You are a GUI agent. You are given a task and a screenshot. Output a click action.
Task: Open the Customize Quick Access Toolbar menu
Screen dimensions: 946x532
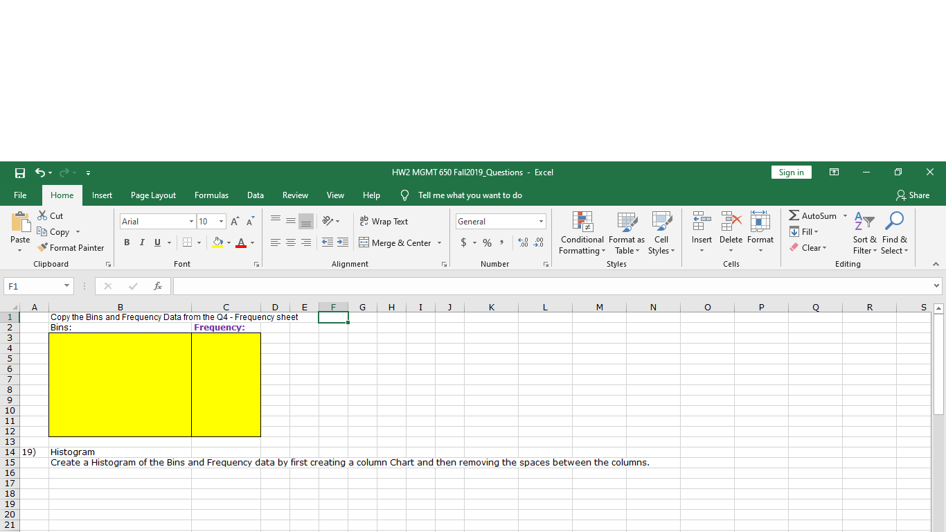[x=88, y=172]
